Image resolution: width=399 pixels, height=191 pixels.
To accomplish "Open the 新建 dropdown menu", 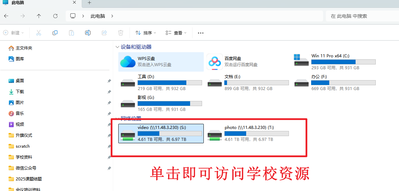I will (14, 33).
